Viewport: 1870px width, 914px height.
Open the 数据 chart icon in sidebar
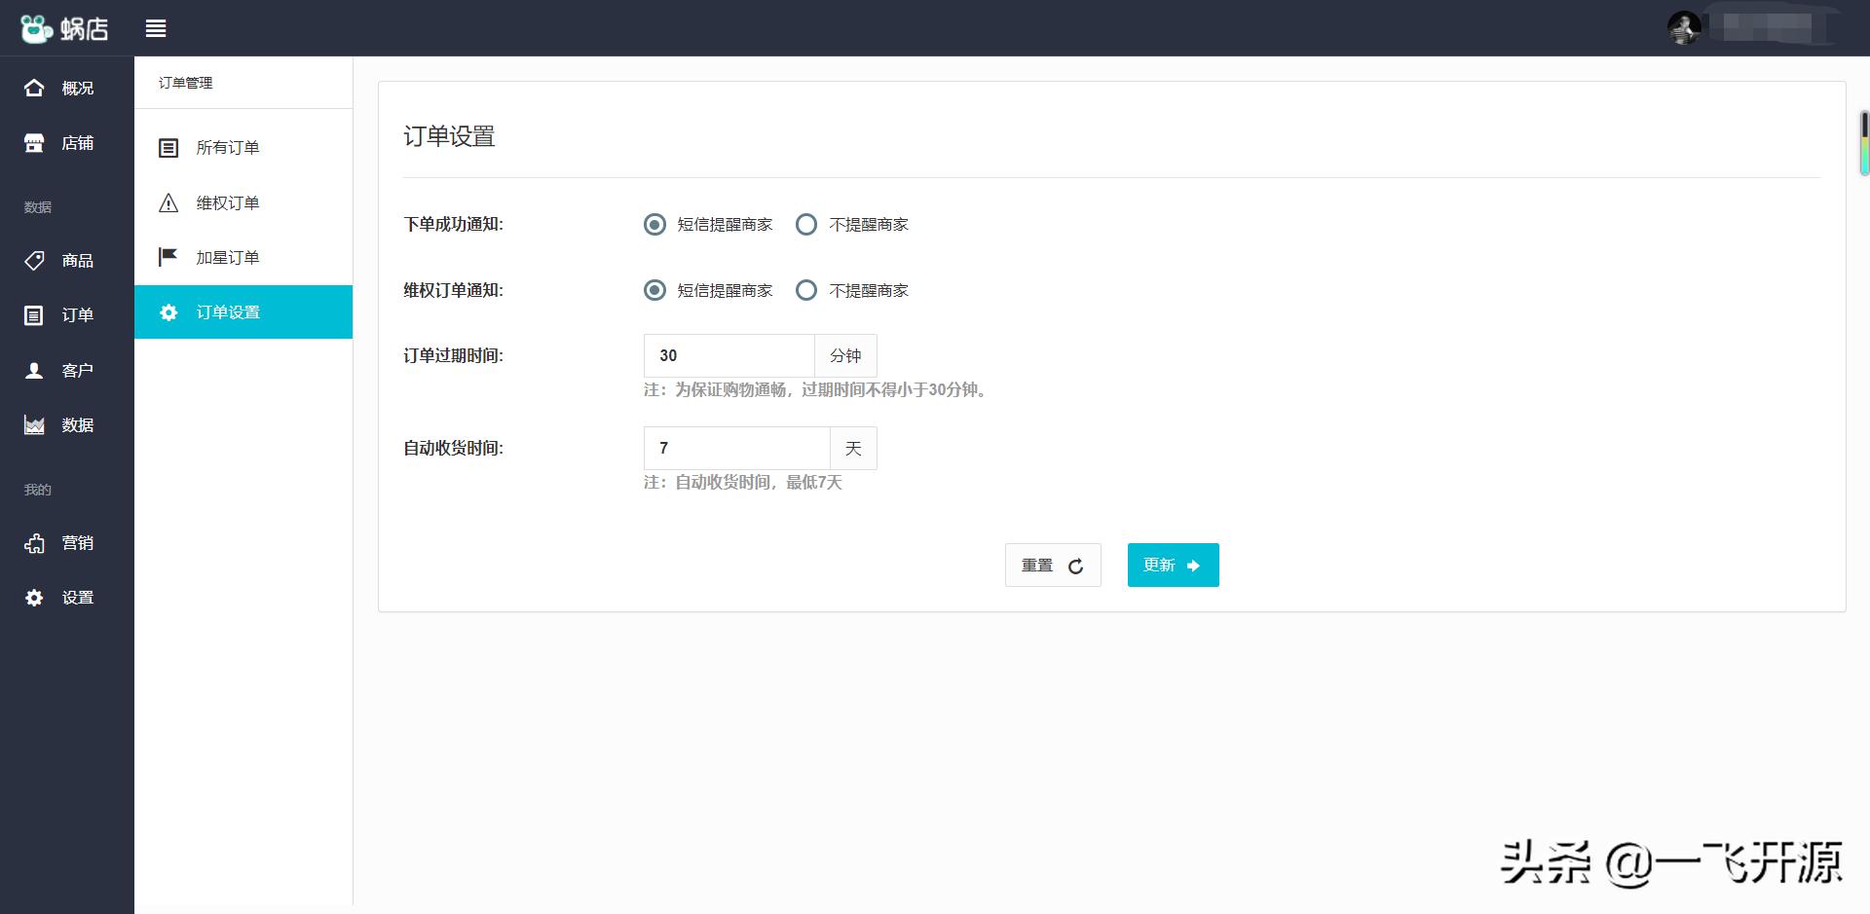[x=34, y=425]
